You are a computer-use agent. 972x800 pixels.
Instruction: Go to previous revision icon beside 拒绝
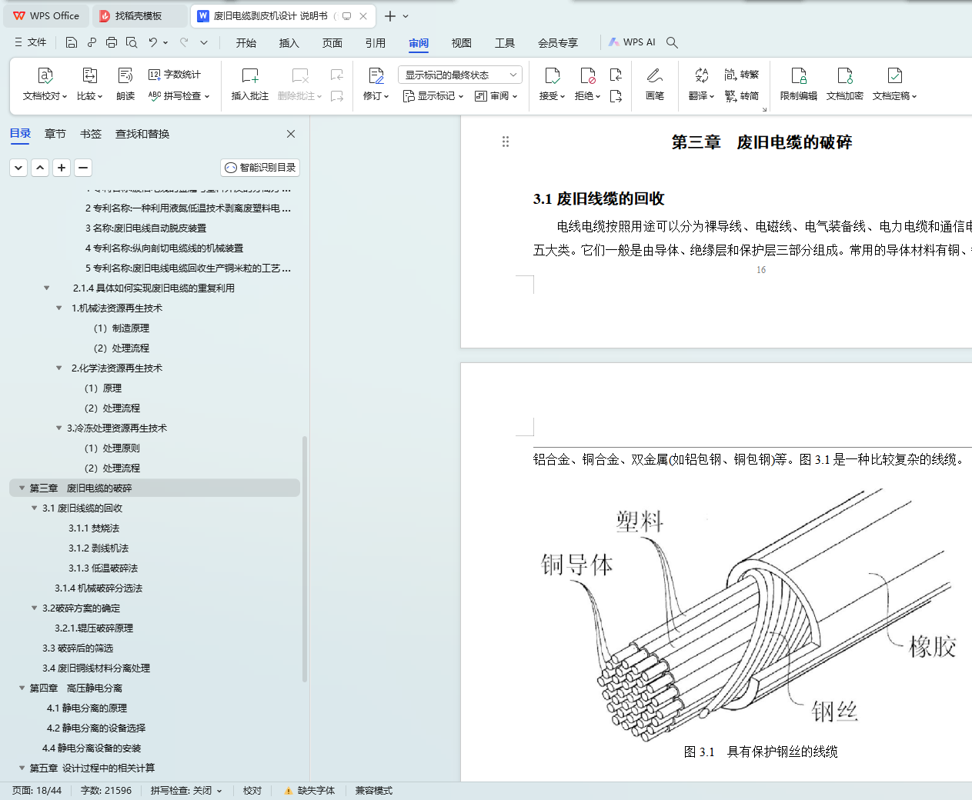click(x=616, y=75)
